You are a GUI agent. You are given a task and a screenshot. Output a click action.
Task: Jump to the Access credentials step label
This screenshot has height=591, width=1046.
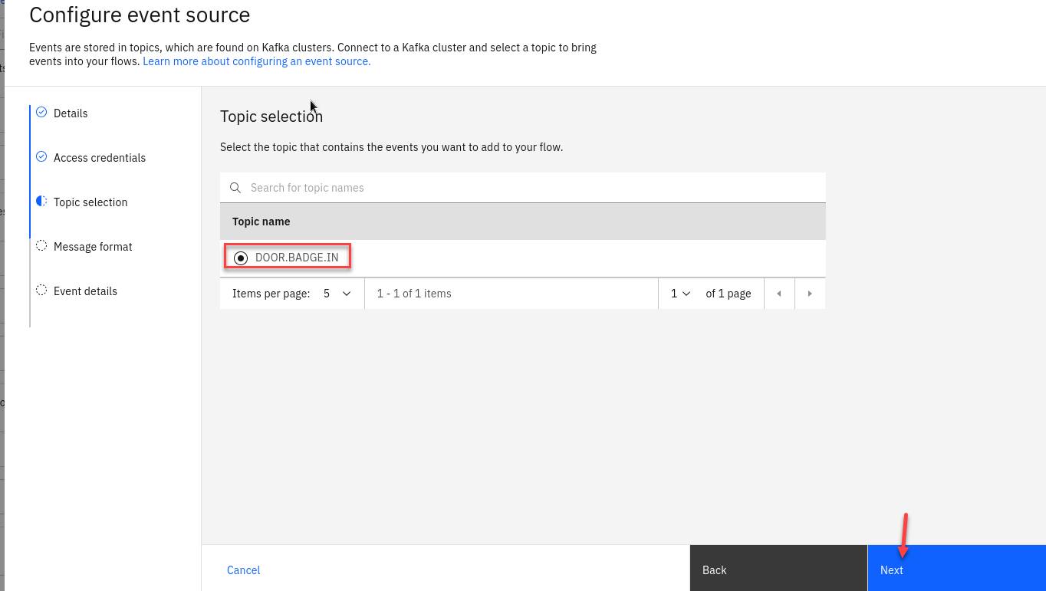[x=100, y=158]
